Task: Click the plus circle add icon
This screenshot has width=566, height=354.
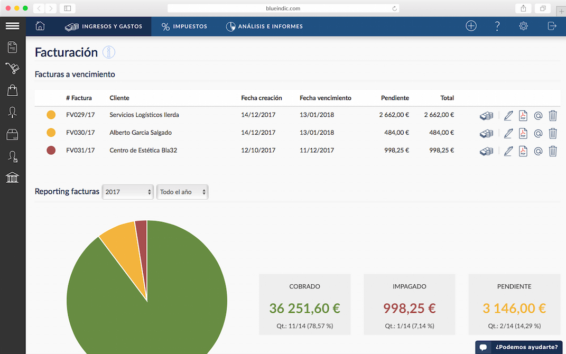Action: pyautogui.click(x=471, y=26)
